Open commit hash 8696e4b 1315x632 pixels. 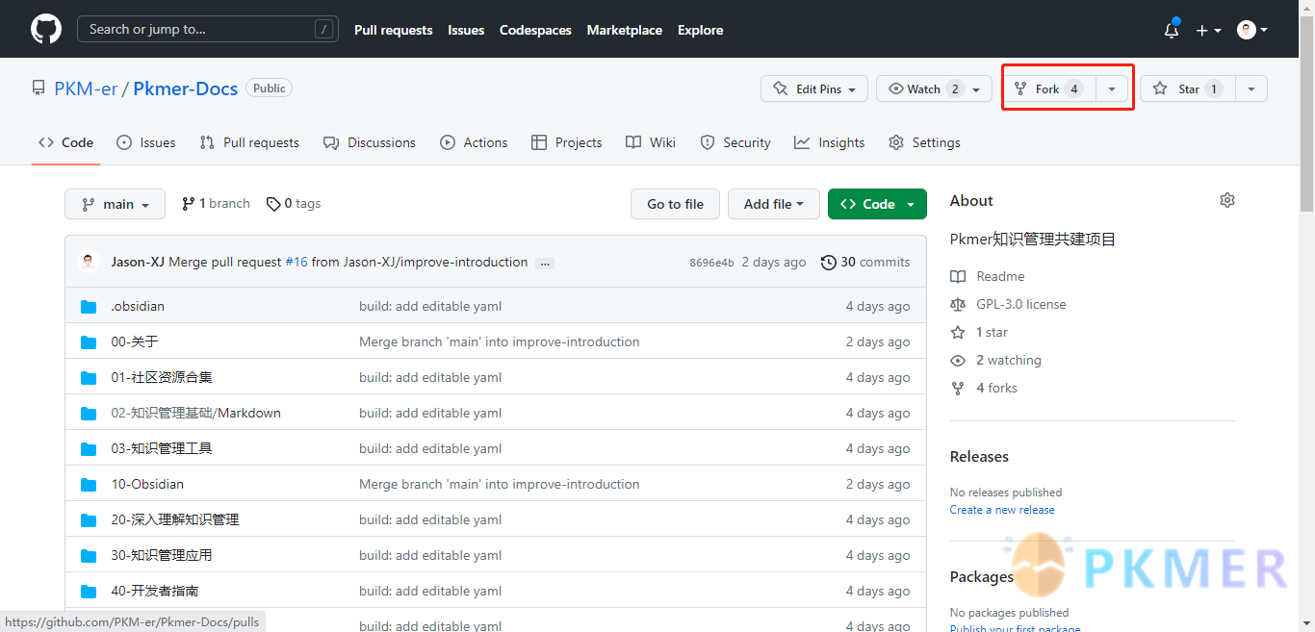click(x=711, y=263)
